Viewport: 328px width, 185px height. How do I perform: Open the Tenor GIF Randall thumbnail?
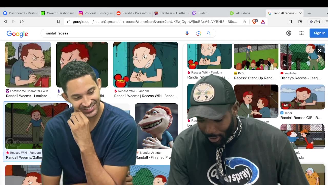[x=302, y=97]
